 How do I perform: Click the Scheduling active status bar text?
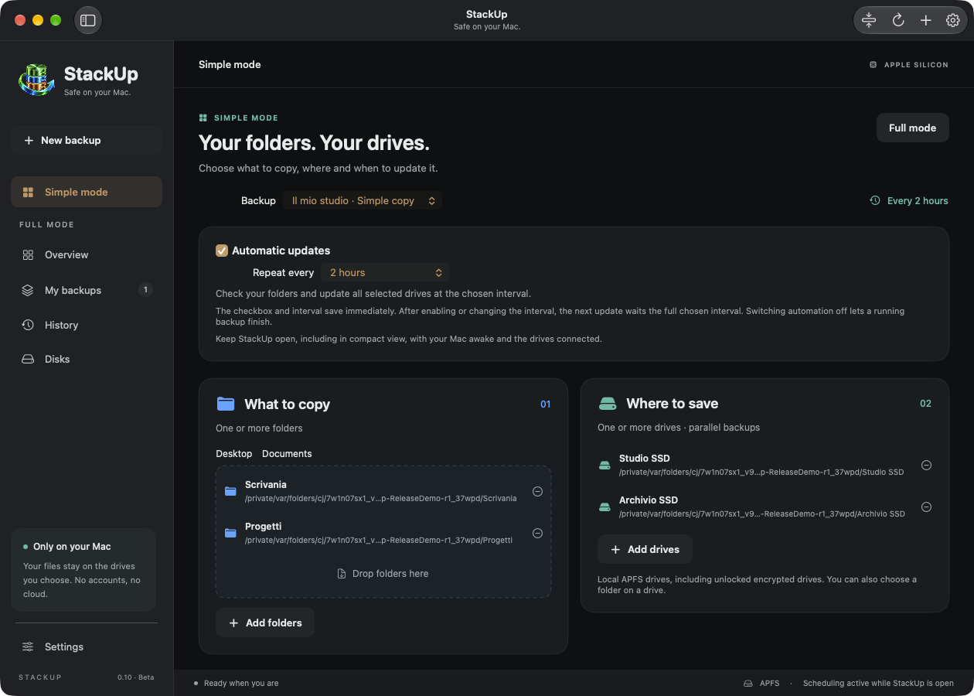[878, 684]
